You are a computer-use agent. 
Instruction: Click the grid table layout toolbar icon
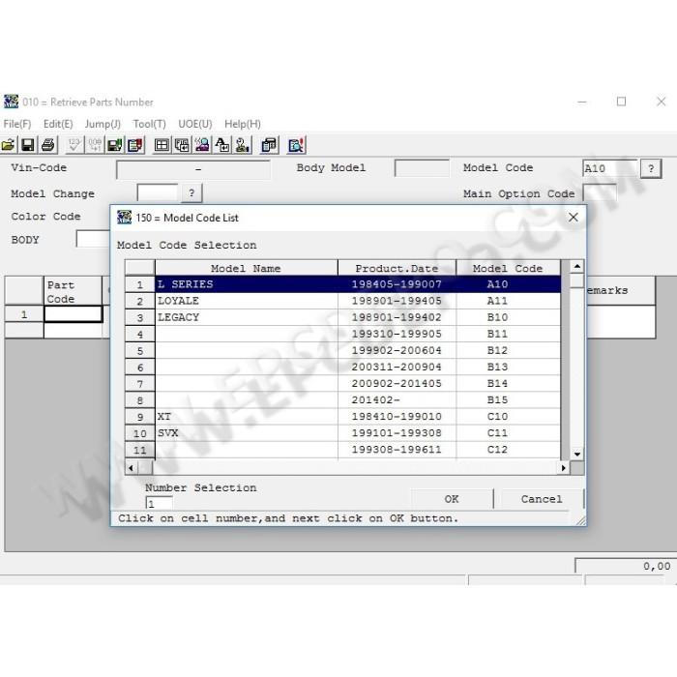(162, 145)
